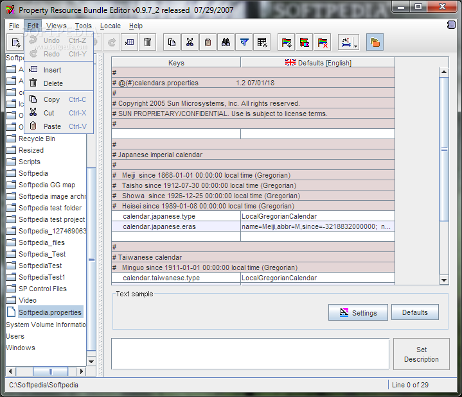Toggle the folder browser toolbar icon
This screenshot has width=462, height=397.
coord(375,42)
